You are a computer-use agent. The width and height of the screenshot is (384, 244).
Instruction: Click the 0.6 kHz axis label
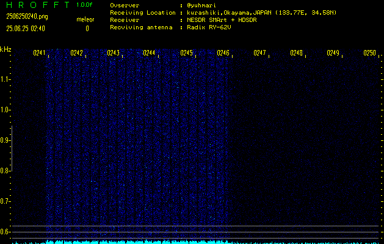coord(4,232)
